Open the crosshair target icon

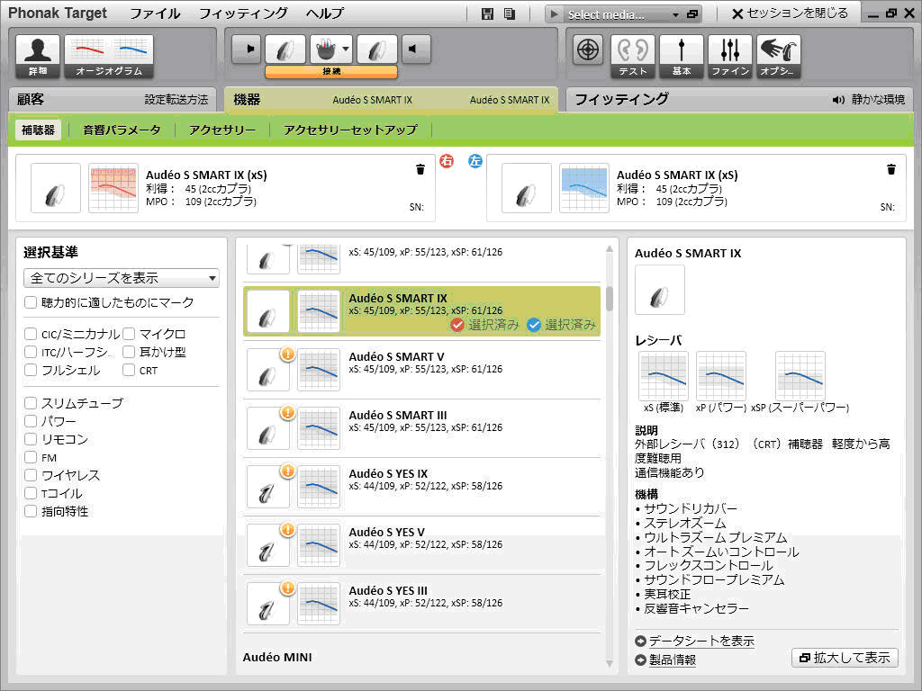[x=588, y=49]
